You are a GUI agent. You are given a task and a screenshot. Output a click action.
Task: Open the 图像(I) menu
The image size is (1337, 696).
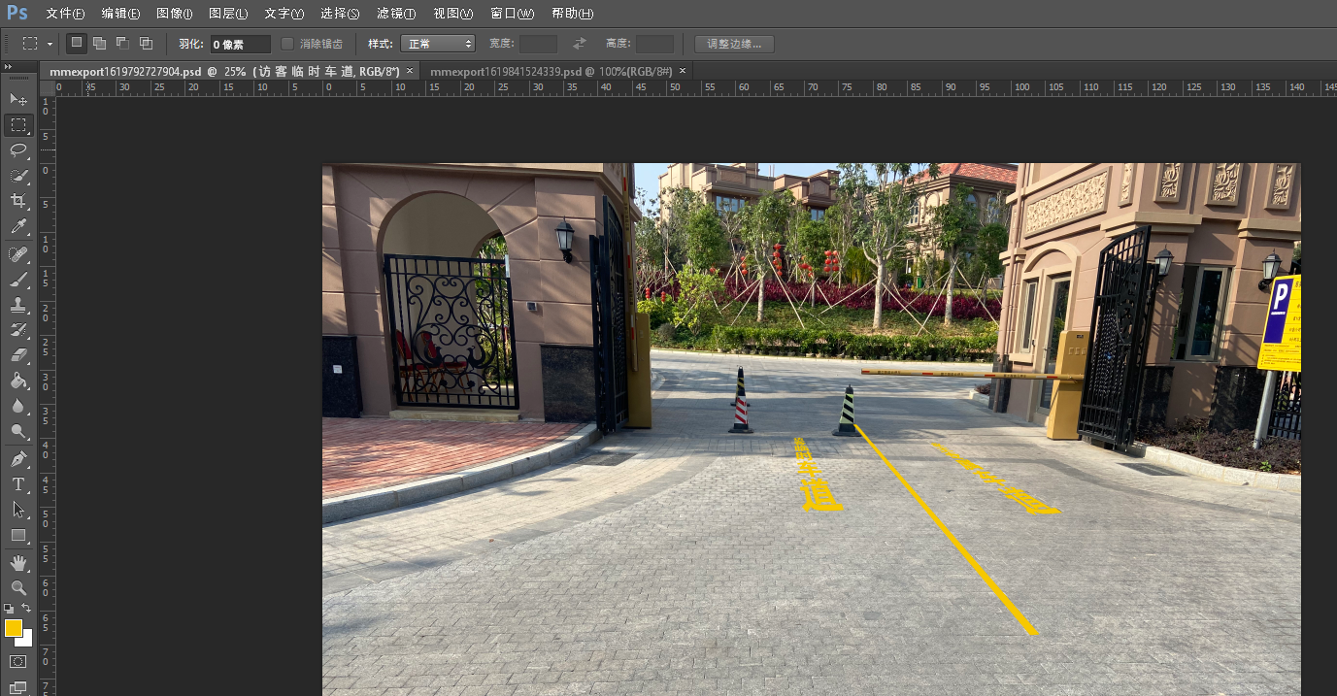pyautogui.click(x=174, y=14)
